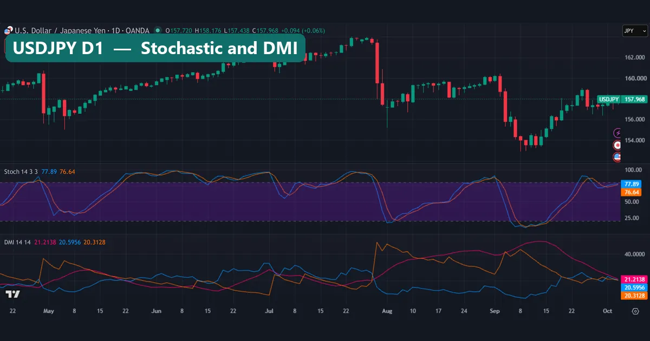Viewport: 650px width, 341px height.
Task: Select the Stoch 14 3 3 legend
Action: [21, 172]
